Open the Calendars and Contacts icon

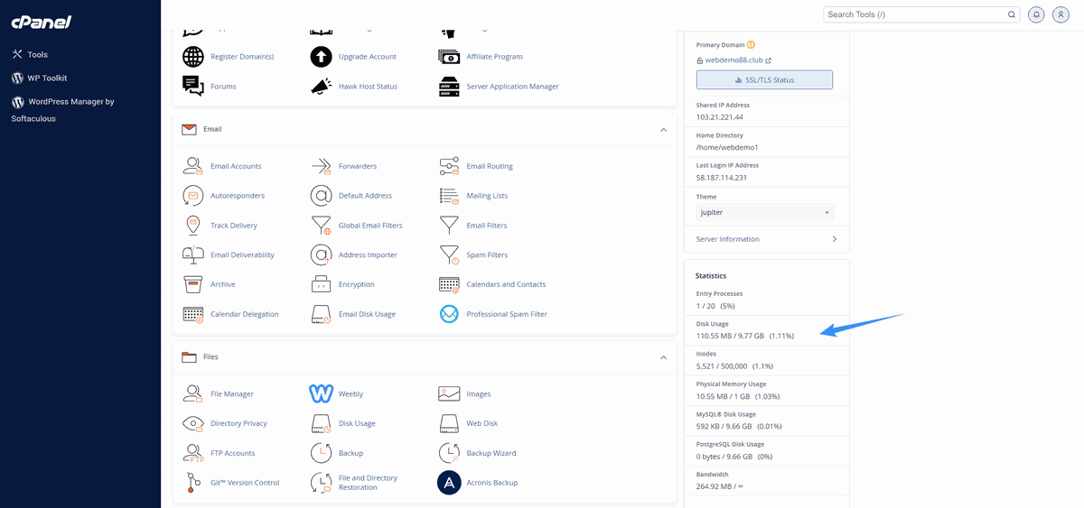coord(449,284)
